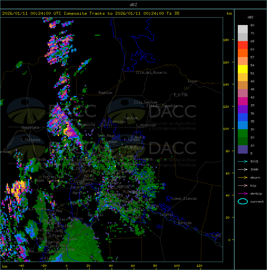Click the cyan current-position ellipse icon in legend

[243, 201]
